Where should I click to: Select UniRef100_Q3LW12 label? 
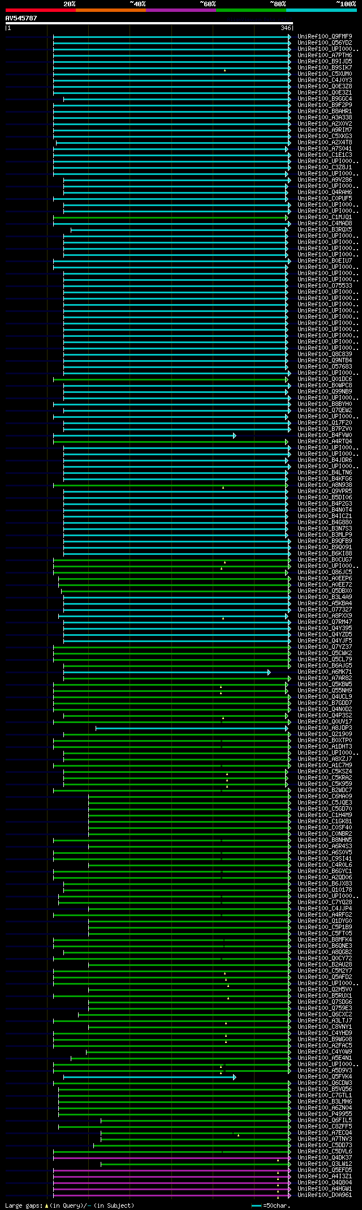[325, 1164]
